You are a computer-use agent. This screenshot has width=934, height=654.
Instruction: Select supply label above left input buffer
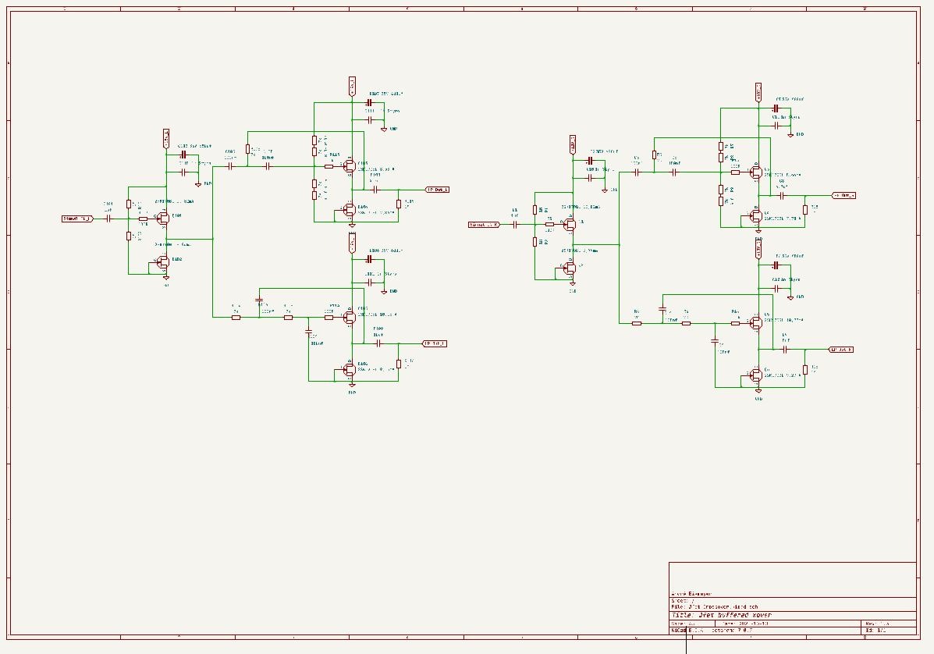coord(166,138)
